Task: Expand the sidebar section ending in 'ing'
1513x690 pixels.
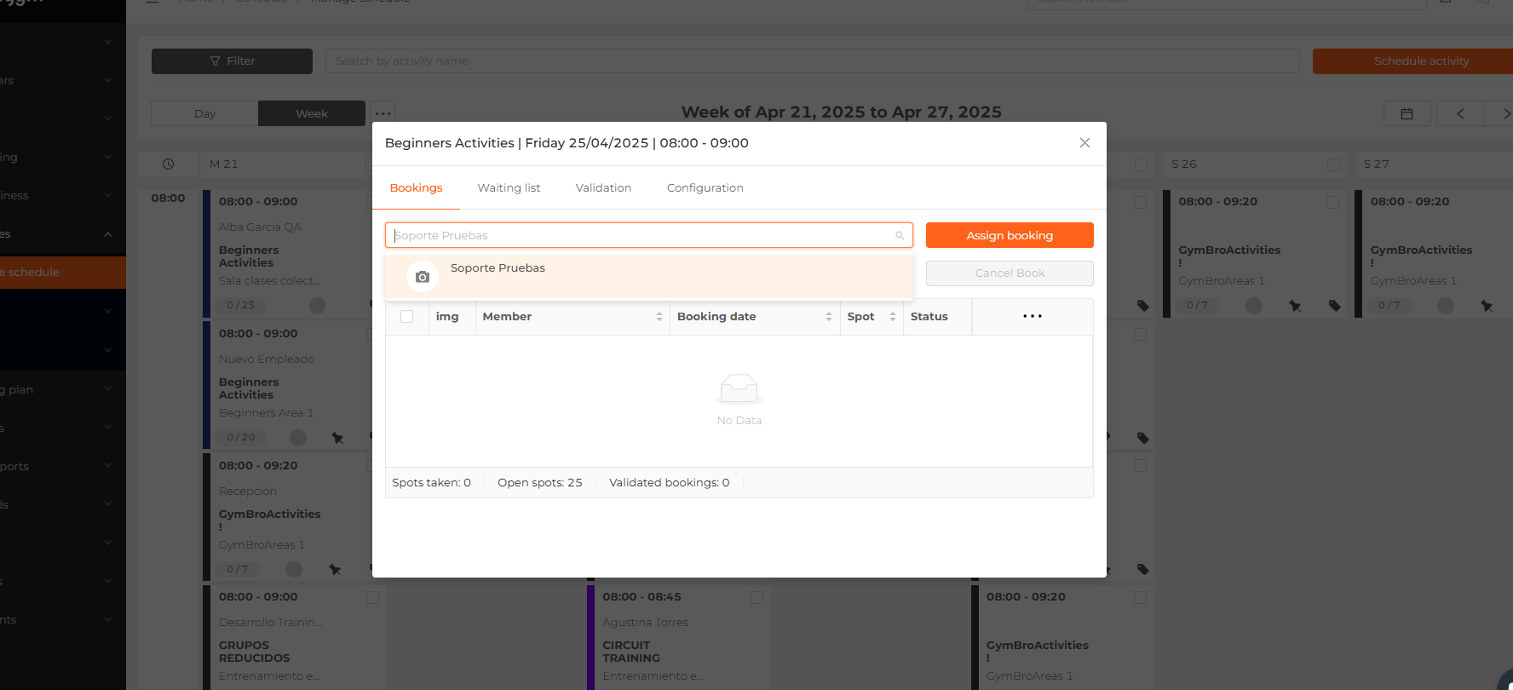Action: click(x=107, y=158)
